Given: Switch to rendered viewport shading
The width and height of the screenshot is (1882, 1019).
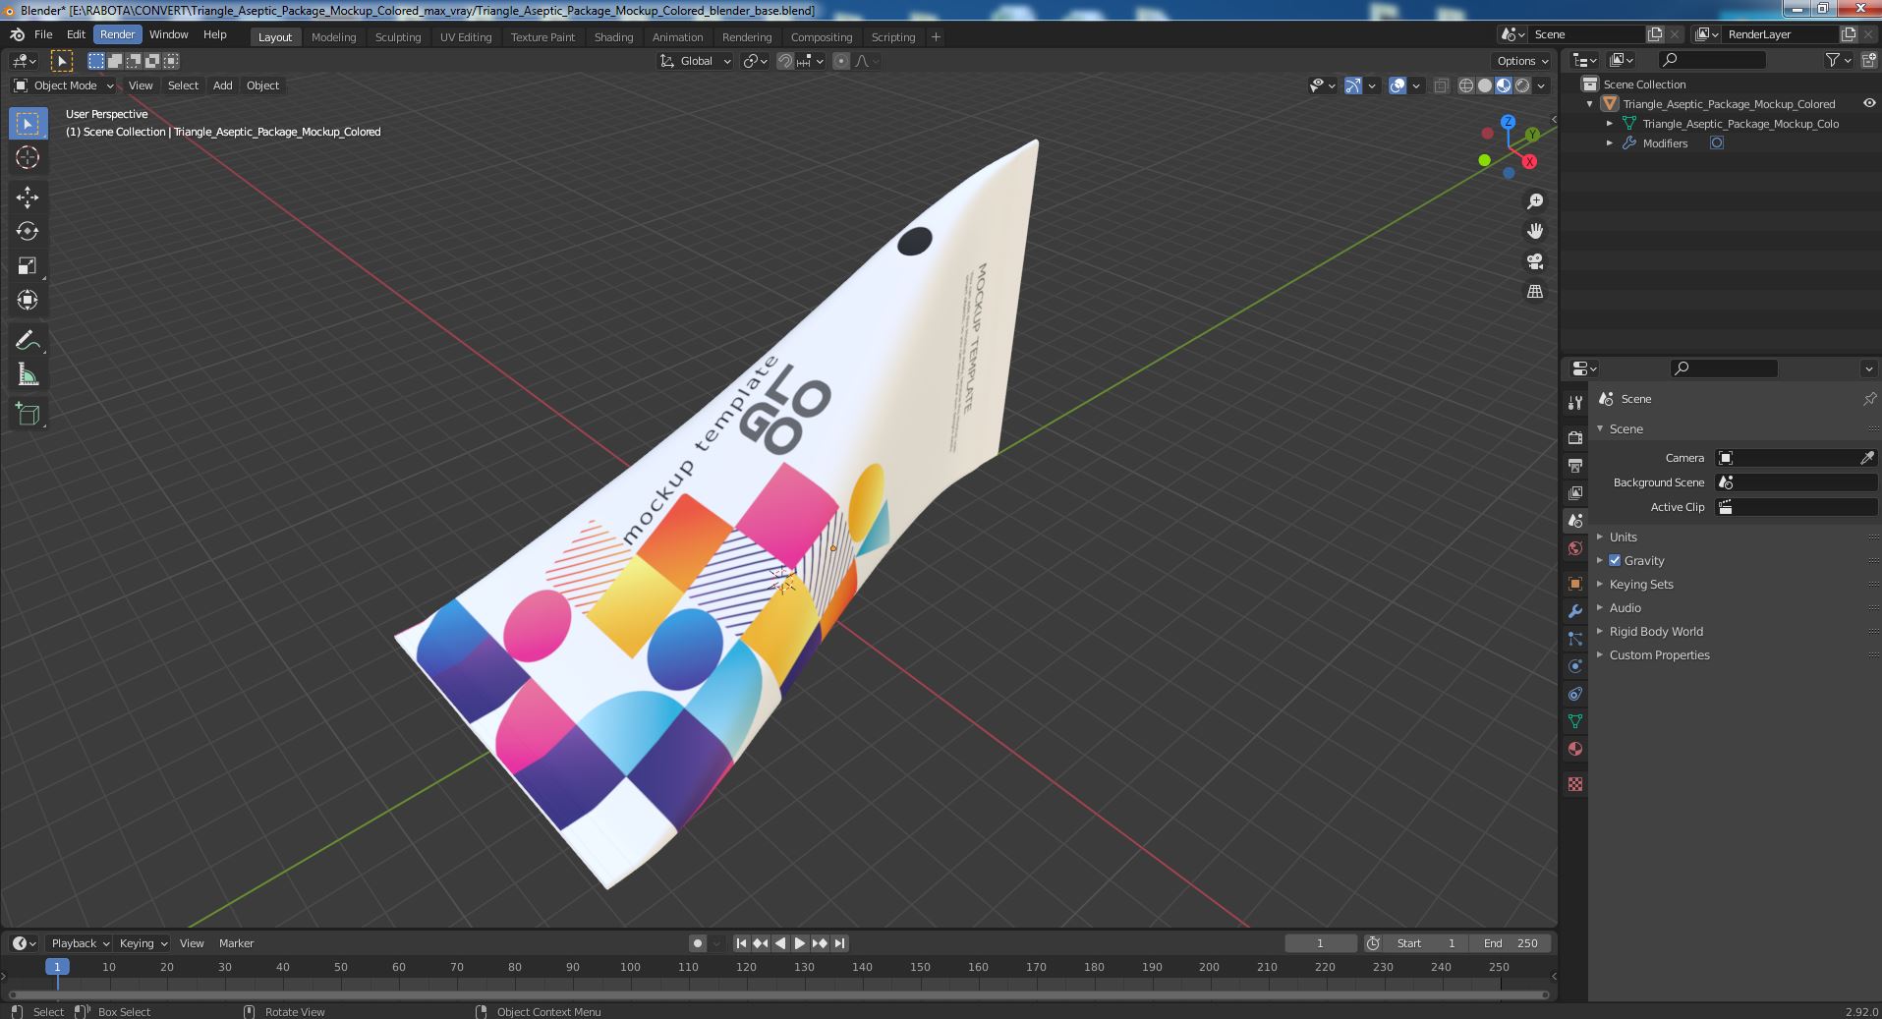Looking at the screenshot, I should coord(1522,85).
